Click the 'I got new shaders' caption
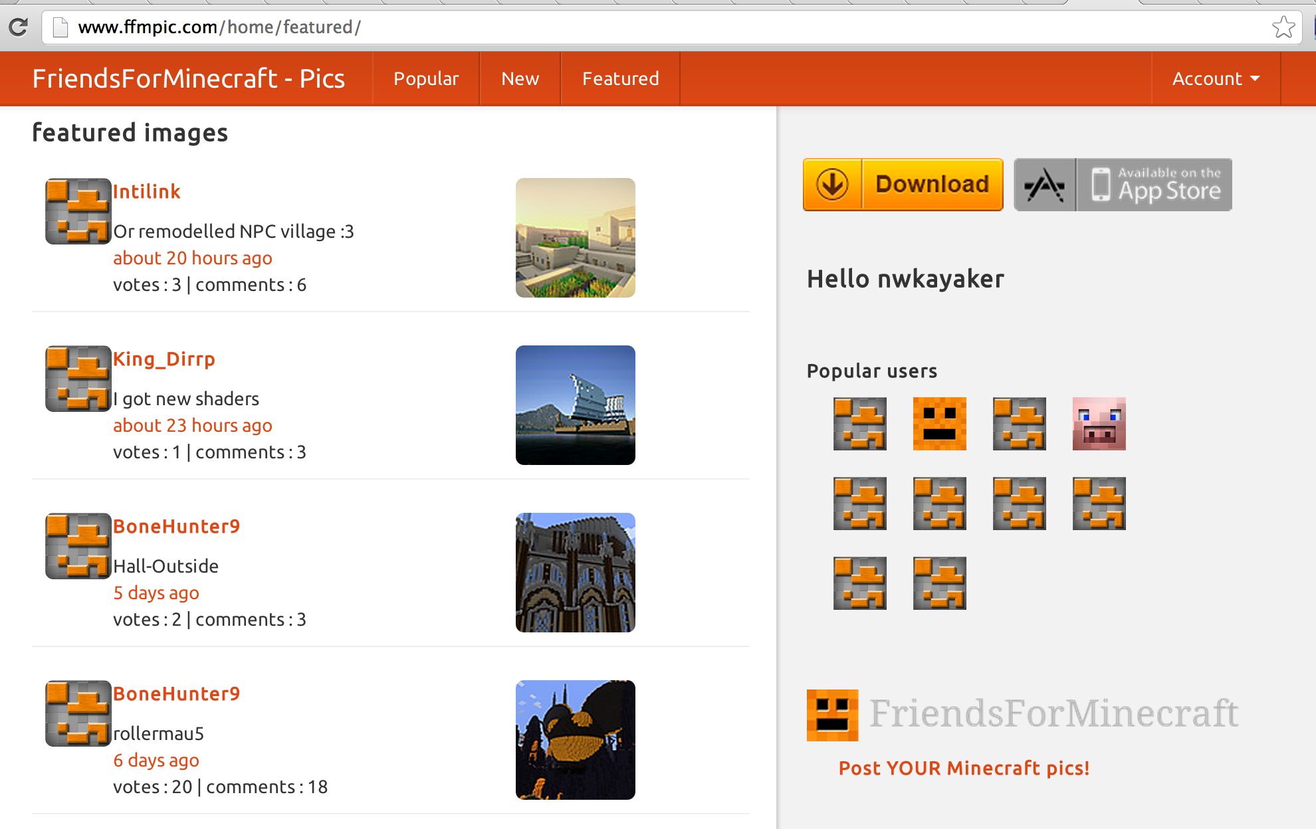Viewport: 1316px width, 829px height. click(x=186, y=399)
